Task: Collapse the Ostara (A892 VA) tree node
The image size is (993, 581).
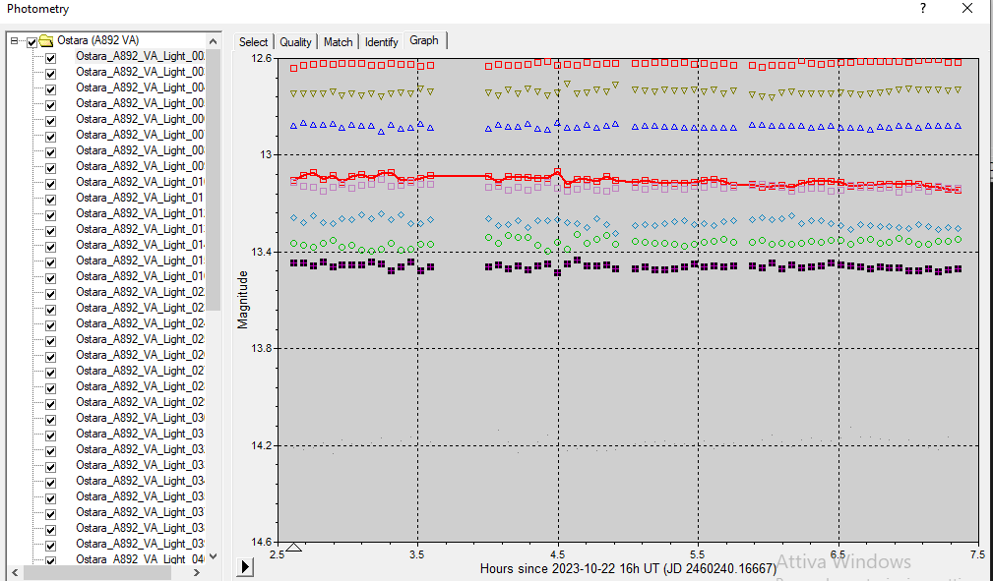Action: (15, 41)
